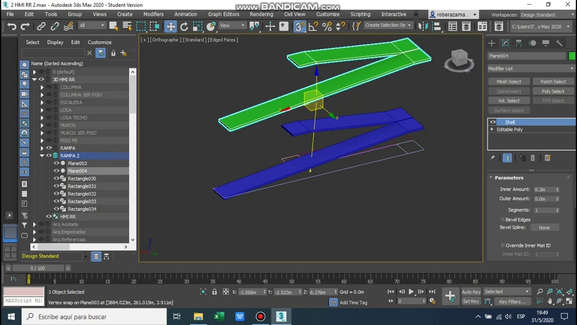577x325 pixels.
Task: Collapse the Parameters rollout
Action: click(509, 178)
